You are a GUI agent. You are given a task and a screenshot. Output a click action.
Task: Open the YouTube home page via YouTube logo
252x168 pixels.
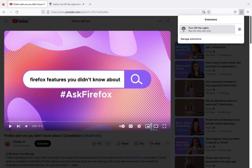21,21
